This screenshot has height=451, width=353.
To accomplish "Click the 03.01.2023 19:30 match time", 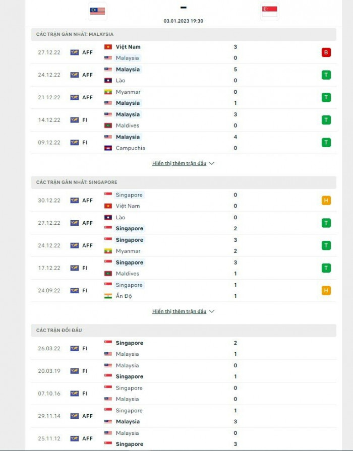I will tap(184, 21).
